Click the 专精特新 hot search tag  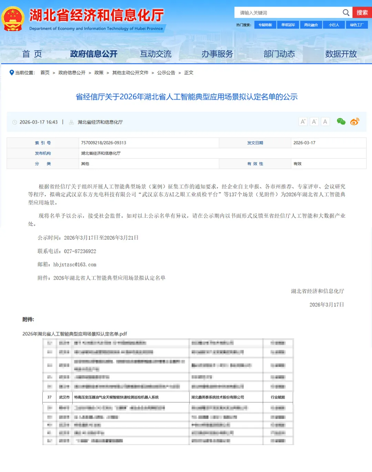pyautogui.click(x=265, y=25)
